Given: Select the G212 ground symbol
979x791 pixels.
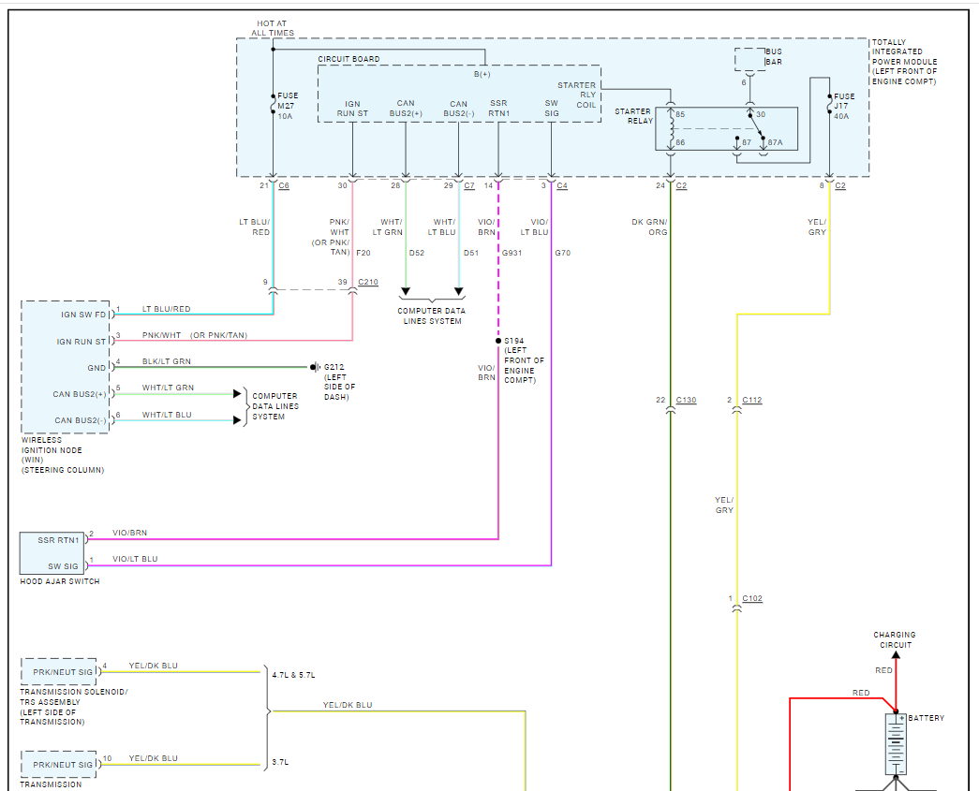Looking at the screenshot, I should 316,367.
